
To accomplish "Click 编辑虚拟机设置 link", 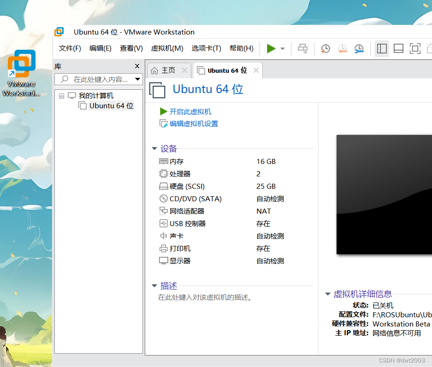I will click(x=194, y=124).
